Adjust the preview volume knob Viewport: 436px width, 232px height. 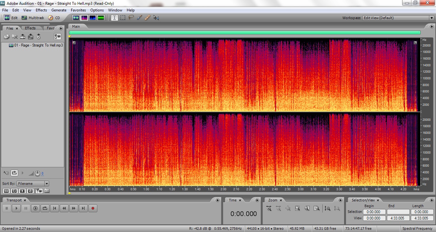[37, 173]
